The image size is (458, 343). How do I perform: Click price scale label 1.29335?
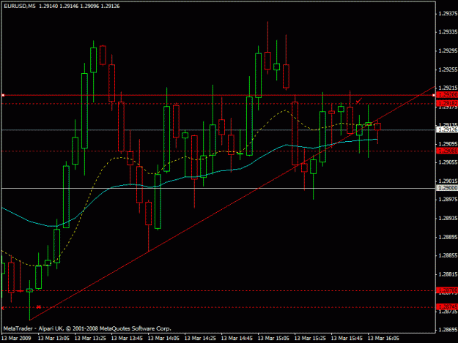[x=448, y=32]
